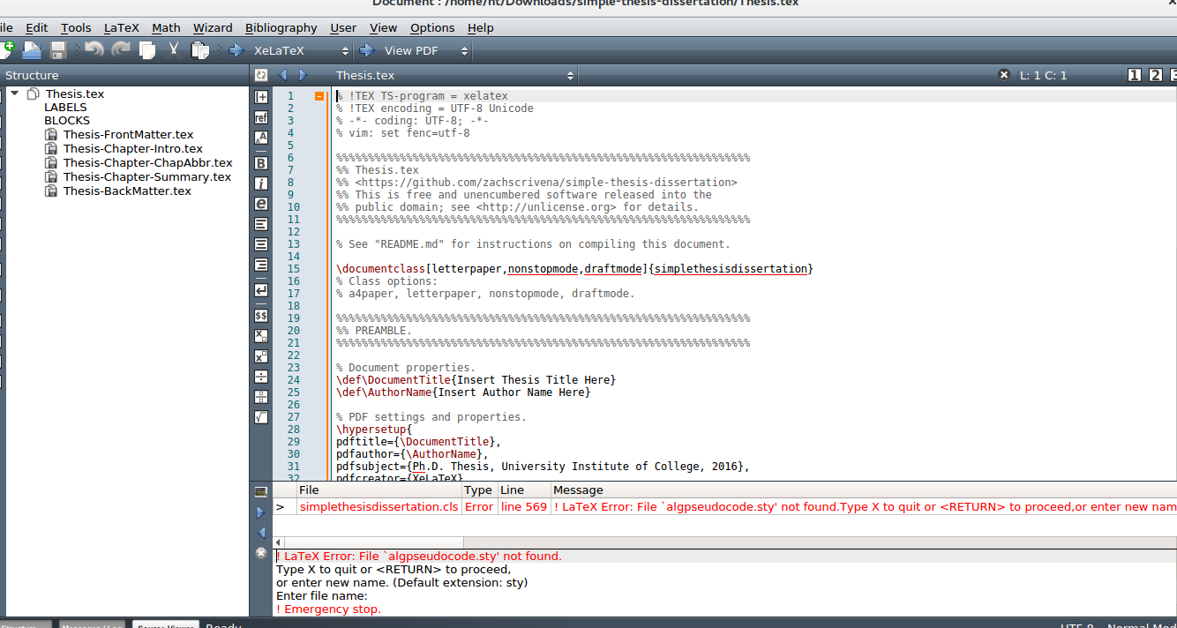Insert subscript icon

(x=261, y=336)
